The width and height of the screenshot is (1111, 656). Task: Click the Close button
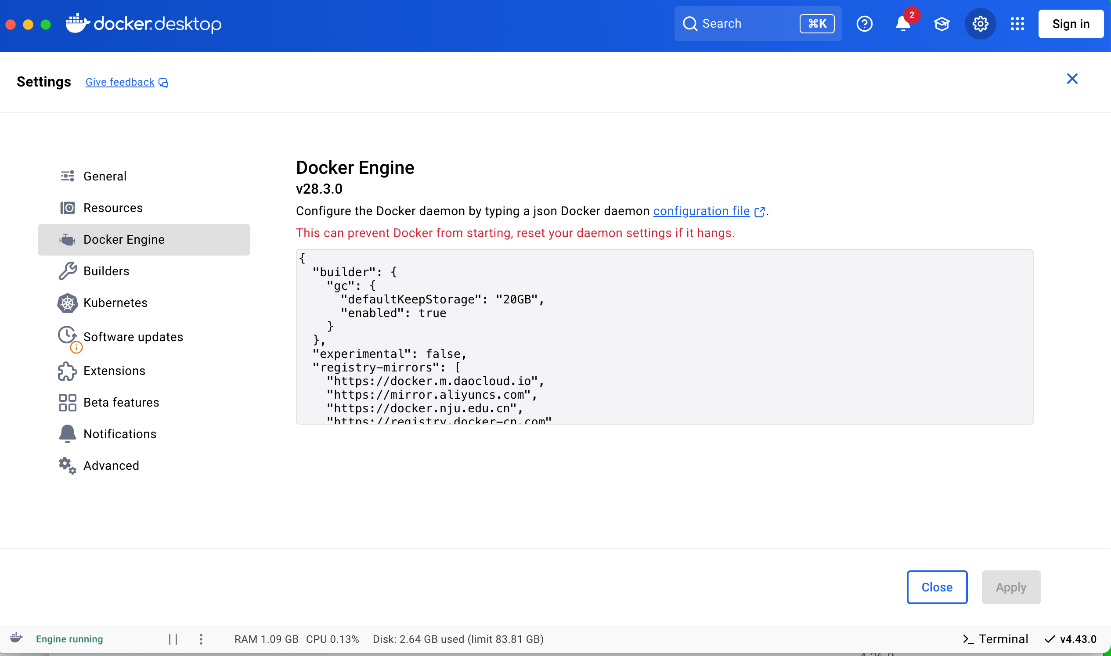[x=937, y=587]
